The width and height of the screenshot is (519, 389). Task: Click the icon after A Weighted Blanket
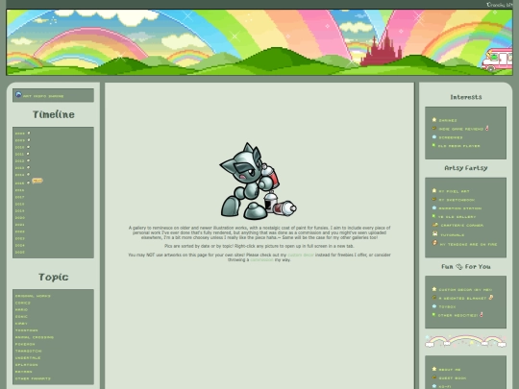pyautogui.click(x=491, y=298)
